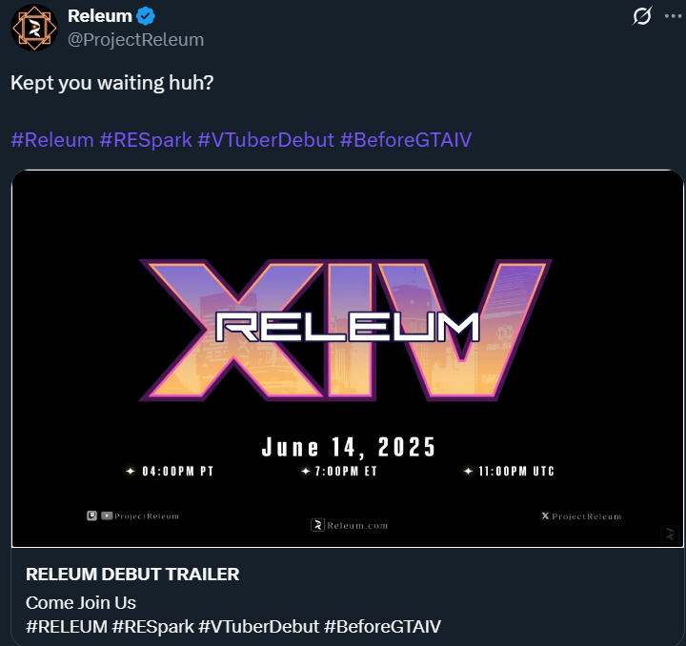
Task: Click the Releum watermark icon on the video corner
Action: point(669,535)
